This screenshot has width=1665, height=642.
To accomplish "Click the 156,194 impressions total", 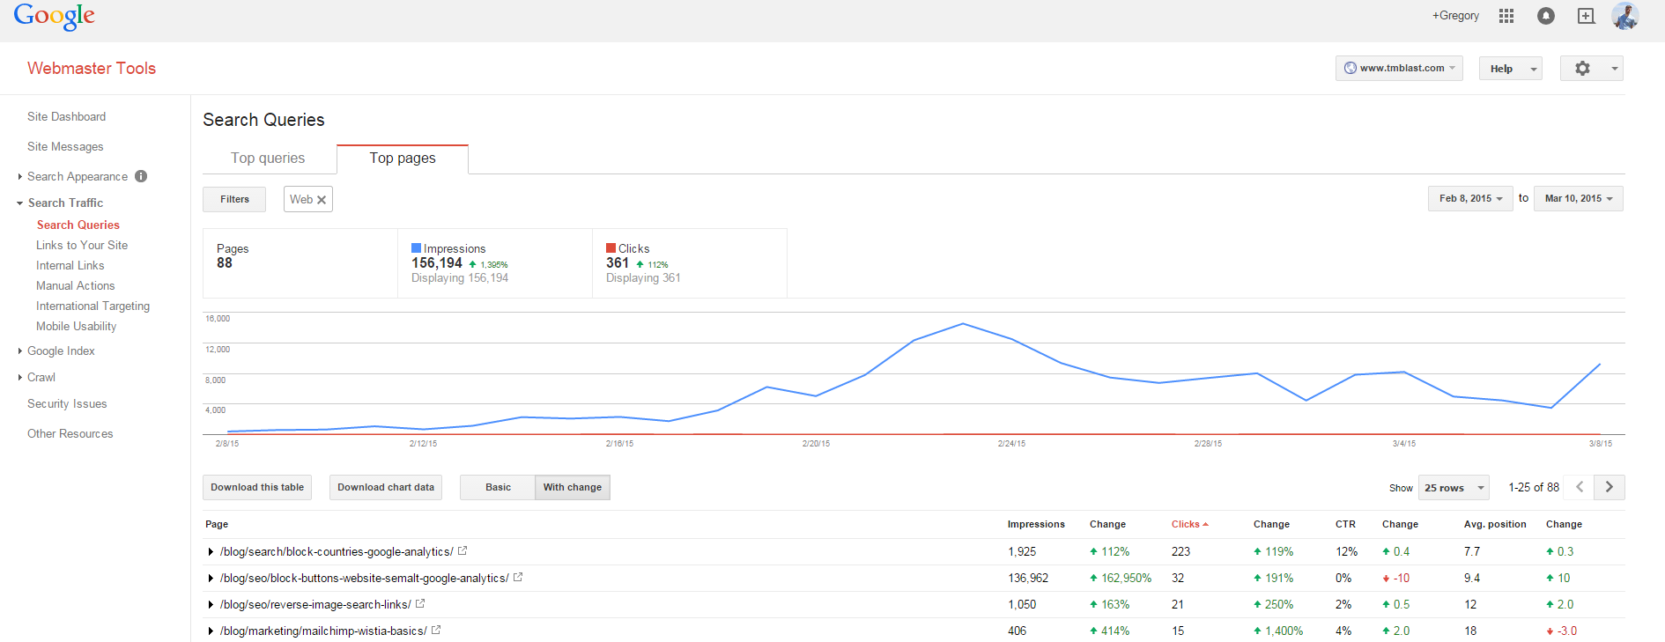I will (437, 262).
